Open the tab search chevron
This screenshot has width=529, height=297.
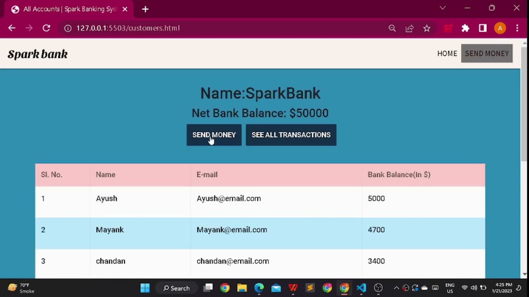click(443, 8)
